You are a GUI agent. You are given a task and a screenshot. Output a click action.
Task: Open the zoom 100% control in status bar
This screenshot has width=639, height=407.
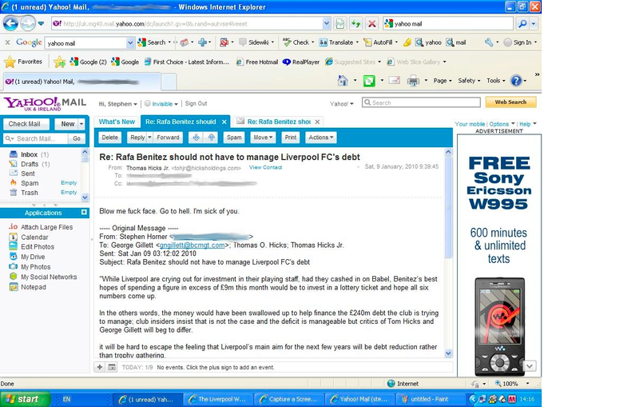coord(512,383)
